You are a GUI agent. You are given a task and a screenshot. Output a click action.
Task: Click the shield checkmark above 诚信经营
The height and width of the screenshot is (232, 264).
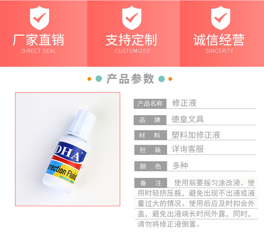pos(221,18)
